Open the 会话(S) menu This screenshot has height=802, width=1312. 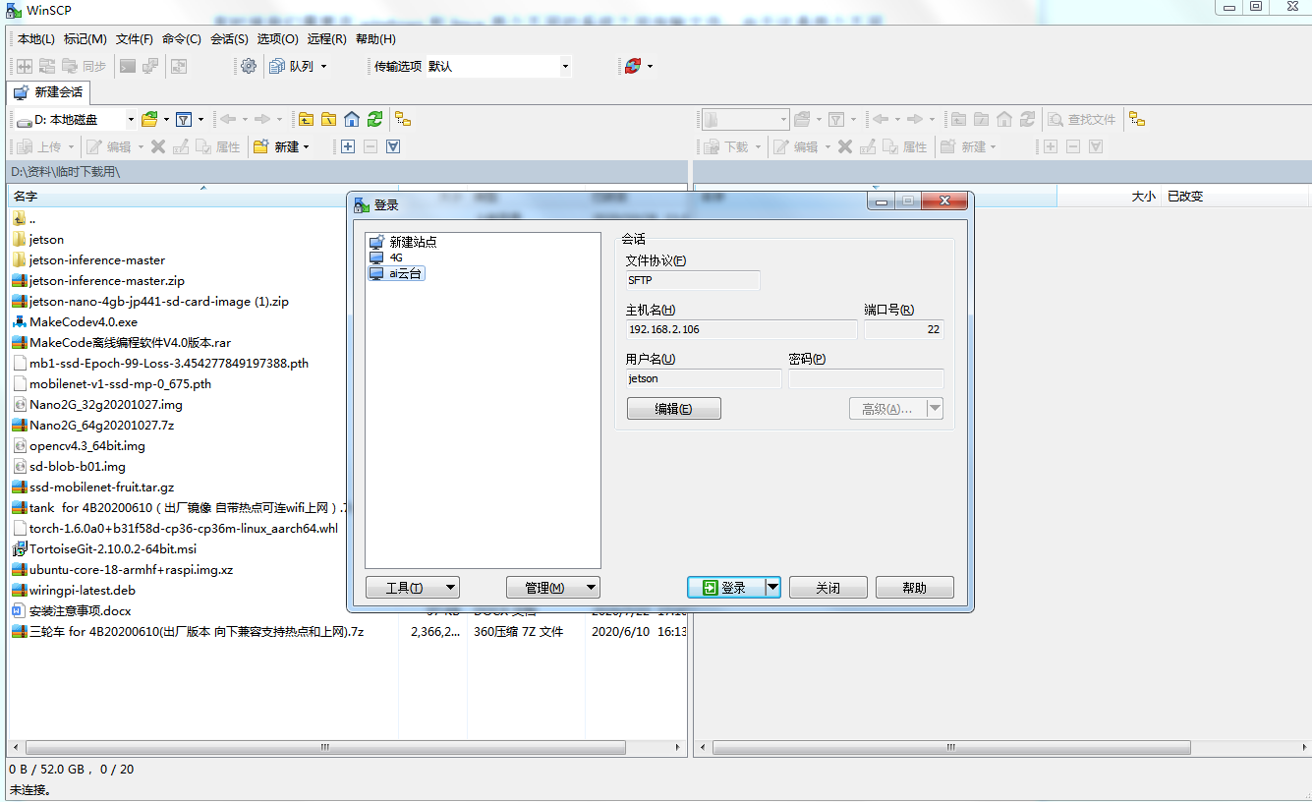click(x=229, y=39)
